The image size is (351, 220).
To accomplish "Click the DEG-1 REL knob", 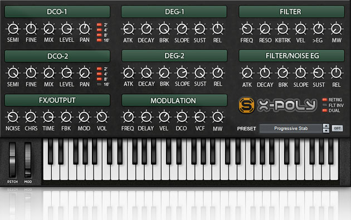I will 217,29.
